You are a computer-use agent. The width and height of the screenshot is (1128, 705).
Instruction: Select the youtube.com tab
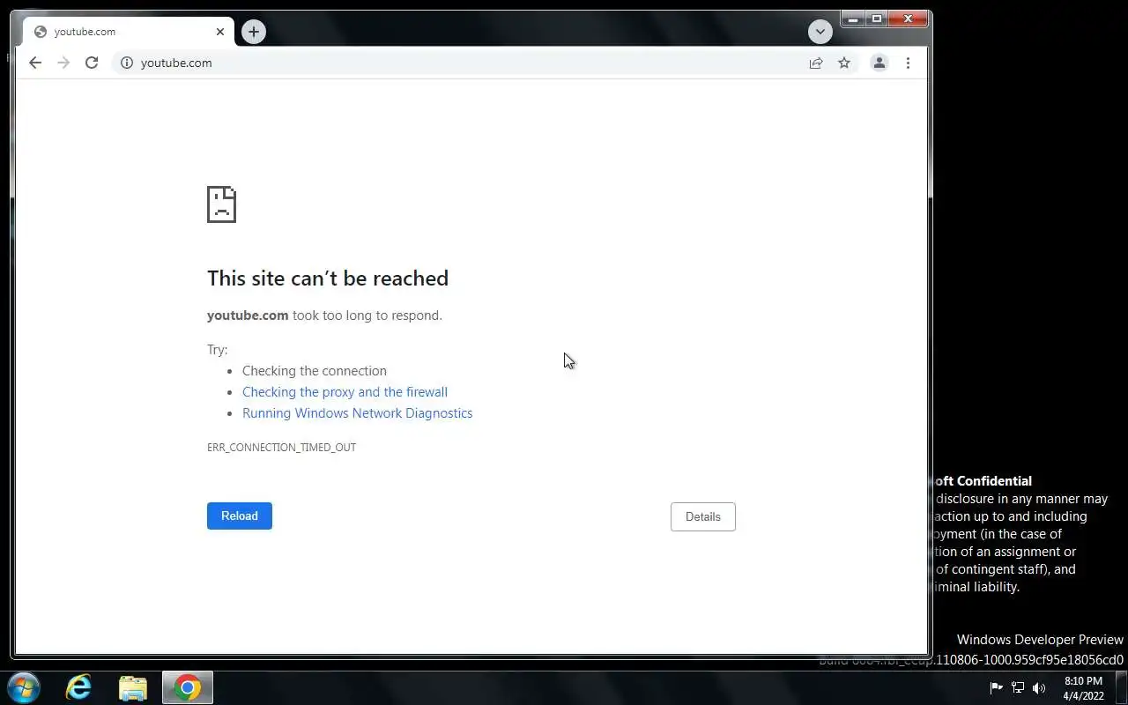pos(129,32)
